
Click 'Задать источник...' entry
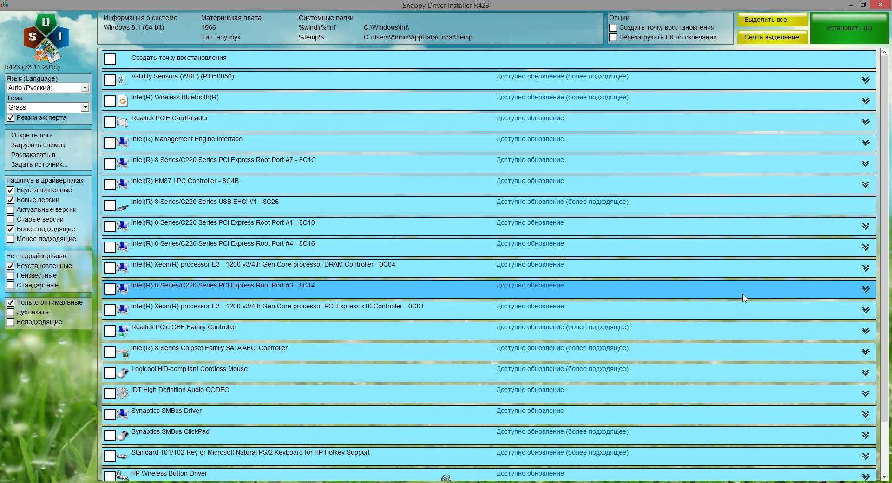pos(39,164)
